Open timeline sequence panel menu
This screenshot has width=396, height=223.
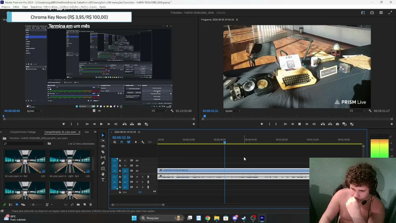point(139,132)
